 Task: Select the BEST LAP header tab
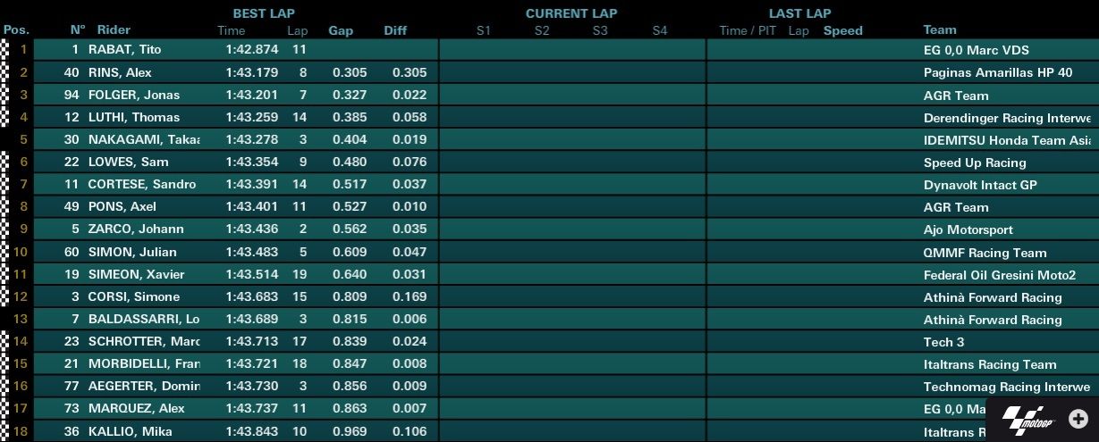pyautogui.click(x=264, y=13)
